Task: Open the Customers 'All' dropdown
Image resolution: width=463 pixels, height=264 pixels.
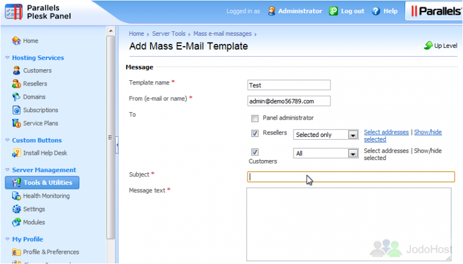Action: (x=326, y=153)
